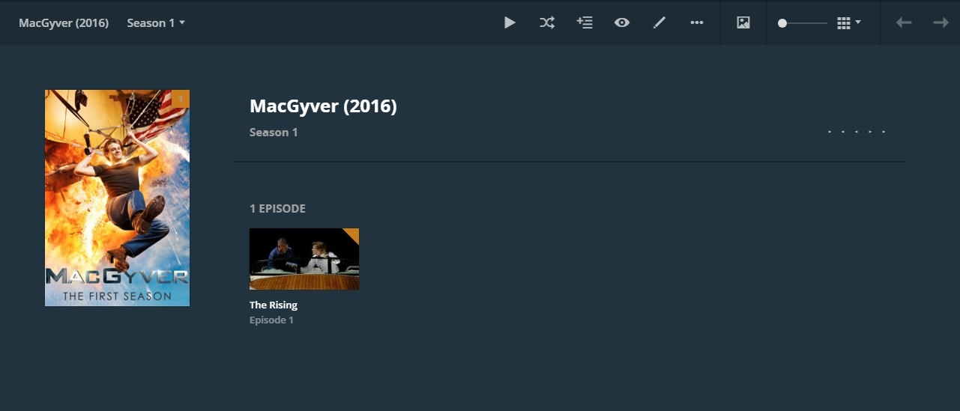Viewport: 960px width, 411px height.
Task: Open the more options ellipsis menu
Action: coord(697,22)
